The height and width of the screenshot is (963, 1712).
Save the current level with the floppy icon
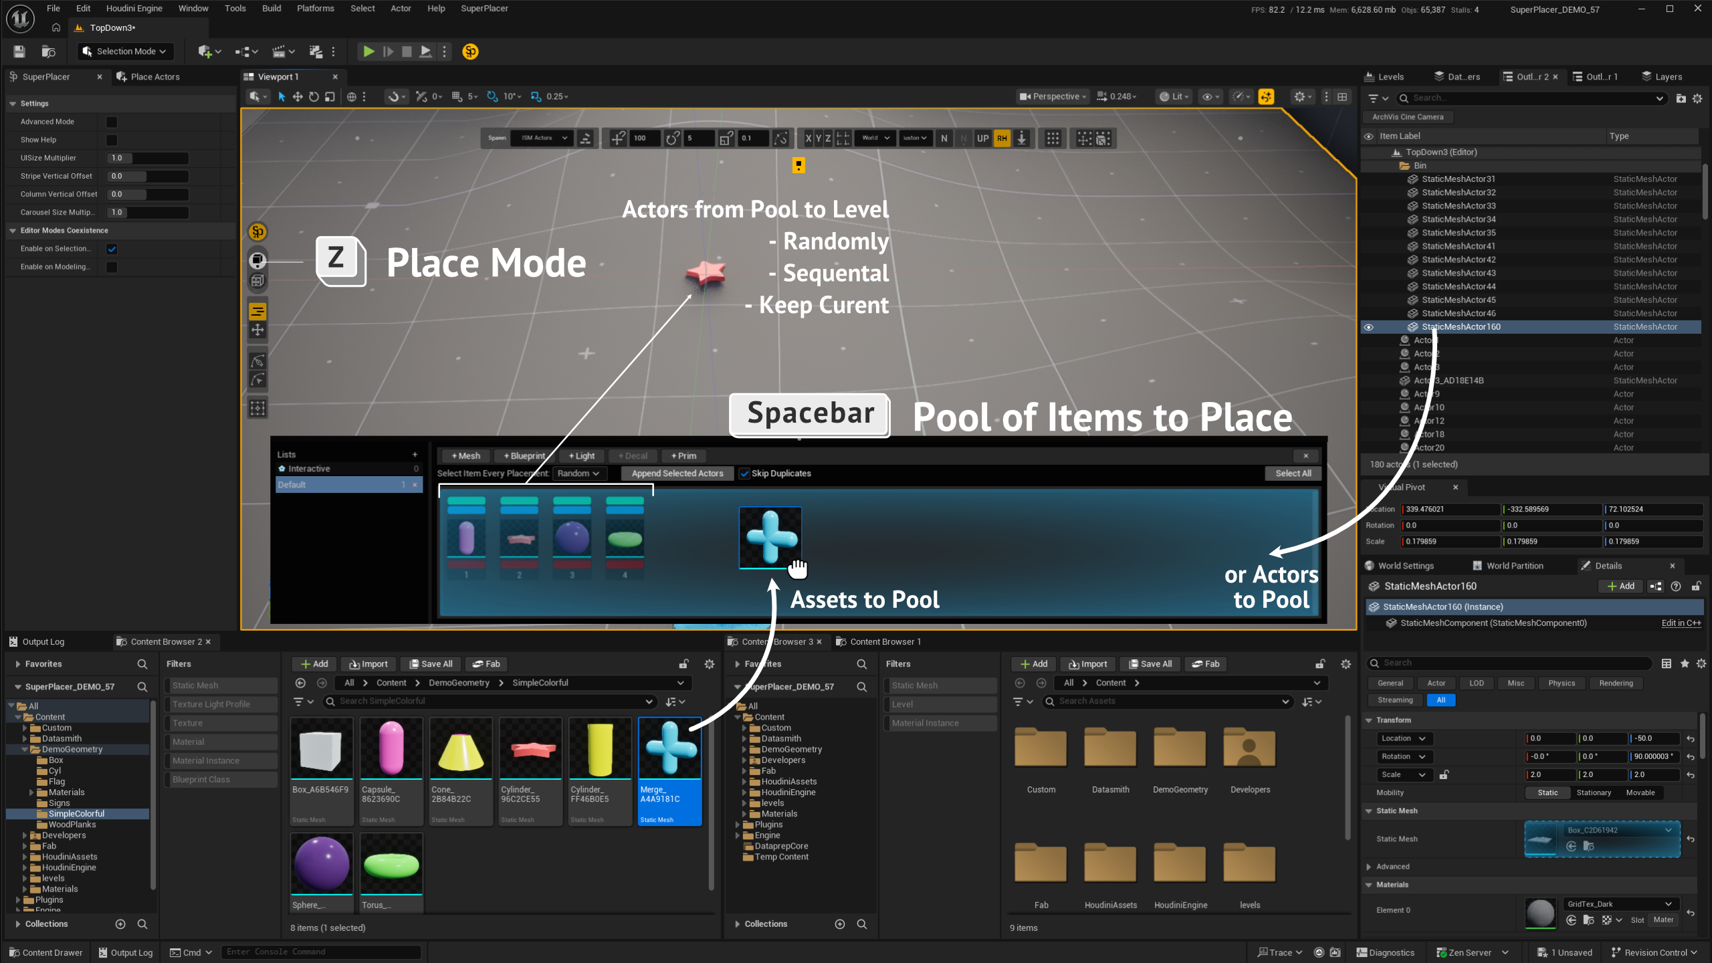coord(19,51)
